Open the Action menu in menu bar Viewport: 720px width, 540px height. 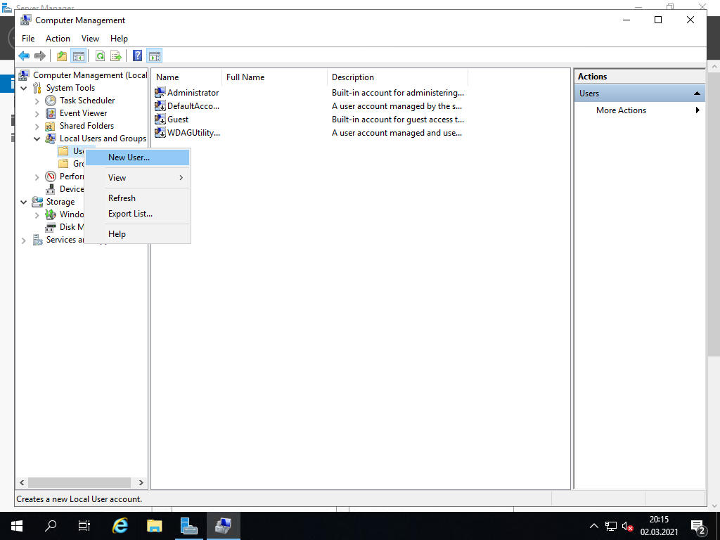[58, 39]
